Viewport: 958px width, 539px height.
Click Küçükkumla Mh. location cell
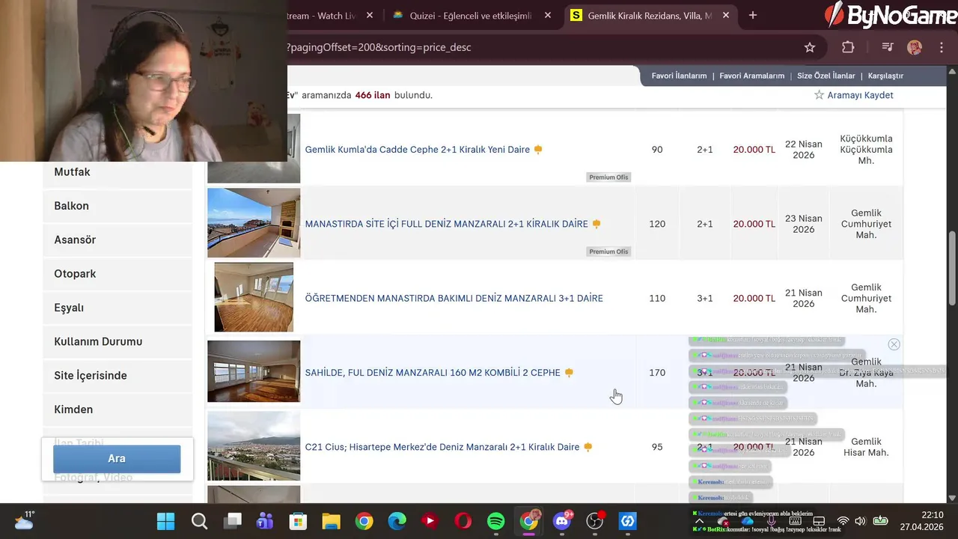tap(866, 150)
